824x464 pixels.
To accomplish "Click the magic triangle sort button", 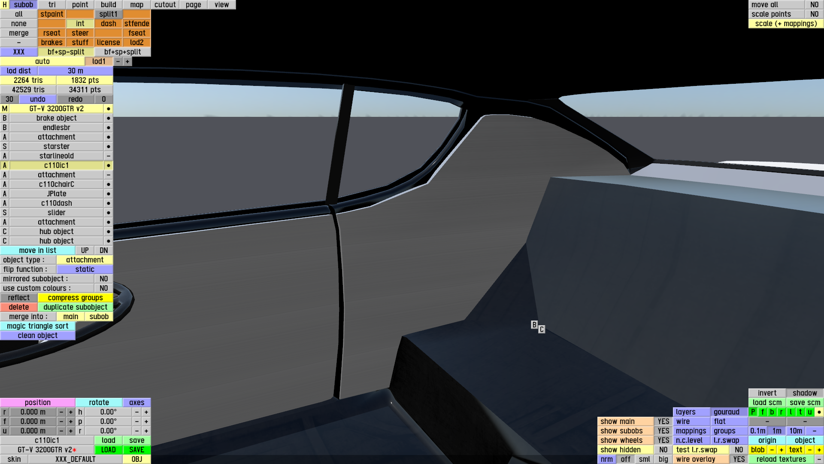I will [x=38, y=326].
